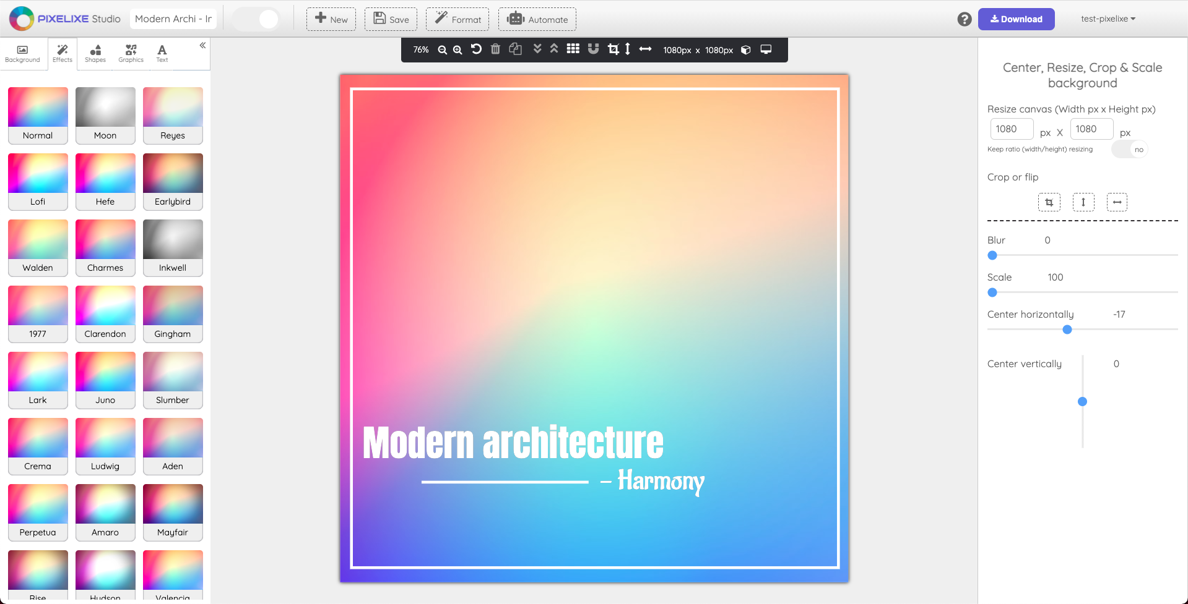1188x604 pixels.
Task: Open the help question mark icon
Action: 964,19
